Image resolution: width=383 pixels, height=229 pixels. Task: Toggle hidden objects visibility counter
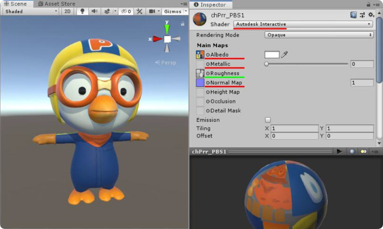click(x=126, y=11)
